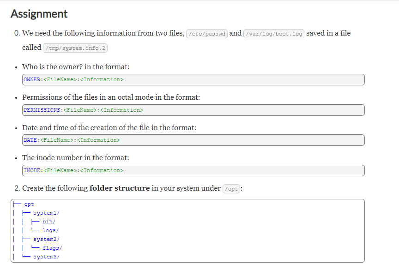
Task: Click the 'folder structure' bold text
Action: point(120,188)
